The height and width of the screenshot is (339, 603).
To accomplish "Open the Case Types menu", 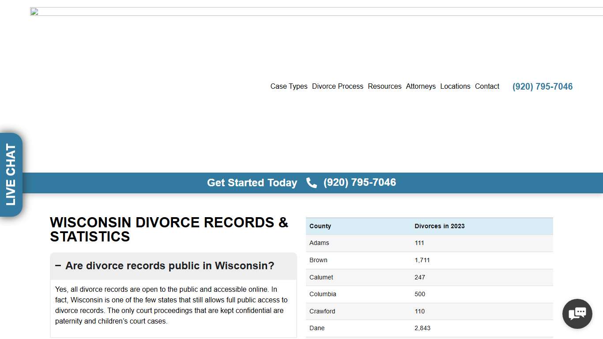I will point(289,86).
